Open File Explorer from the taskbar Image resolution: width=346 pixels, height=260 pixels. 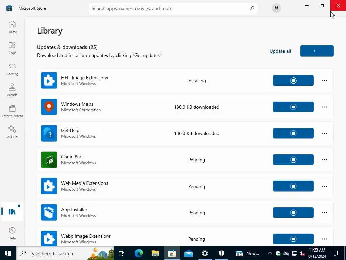coord(155,253)
